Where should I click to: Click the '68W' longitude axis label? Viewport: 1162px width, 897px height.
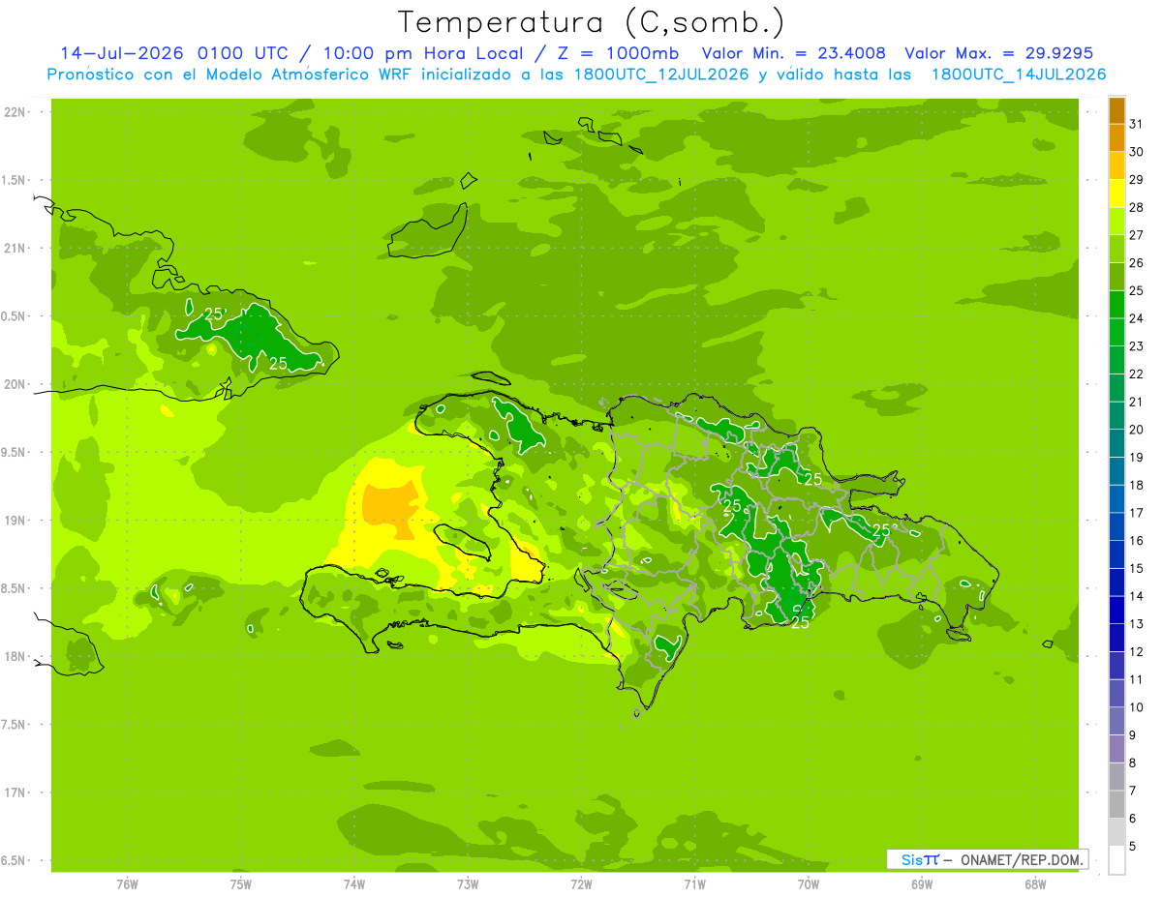point(1035,884)
